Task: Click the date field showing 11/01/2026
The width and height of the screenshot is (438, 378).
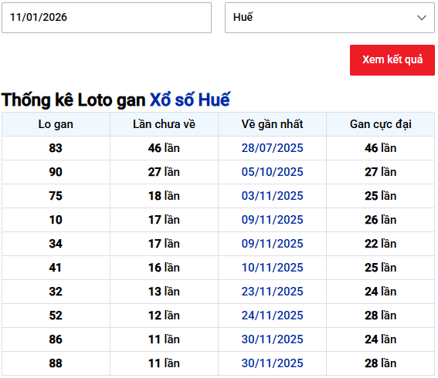Action: 107,18
